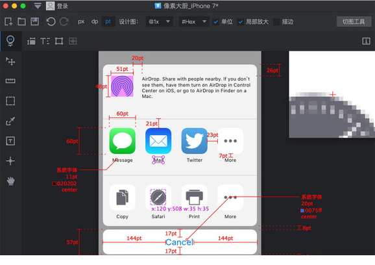Save the project with the floppy disk icon

pyautogui.click(x=34, y=21)
